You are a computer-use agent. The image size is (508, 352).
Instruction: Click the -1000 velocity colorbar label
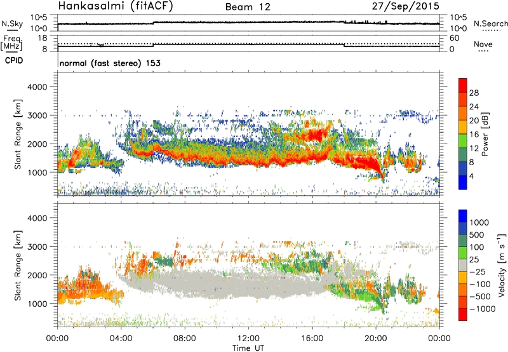[482, 309]
